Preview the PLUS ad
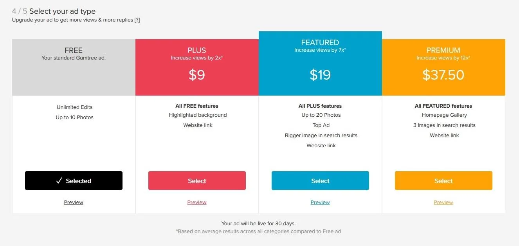The image size is (519, 246). point(197,203)
